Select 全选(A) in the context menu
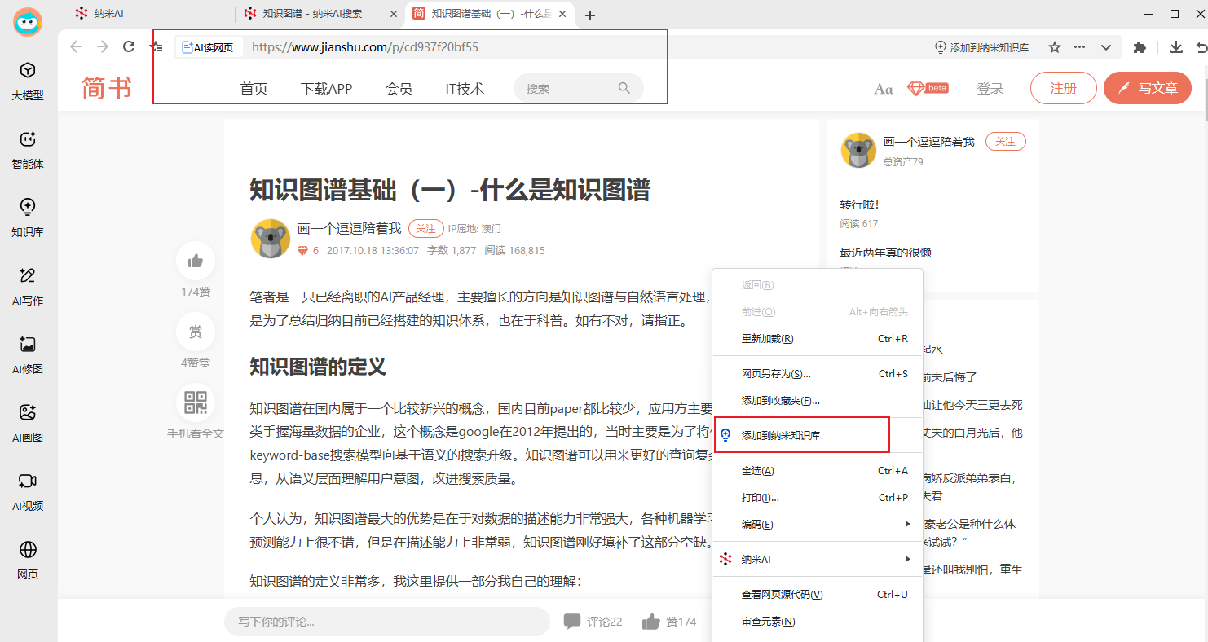The width and height of the screenshot is (1208, 642). [x=818, y=471]
